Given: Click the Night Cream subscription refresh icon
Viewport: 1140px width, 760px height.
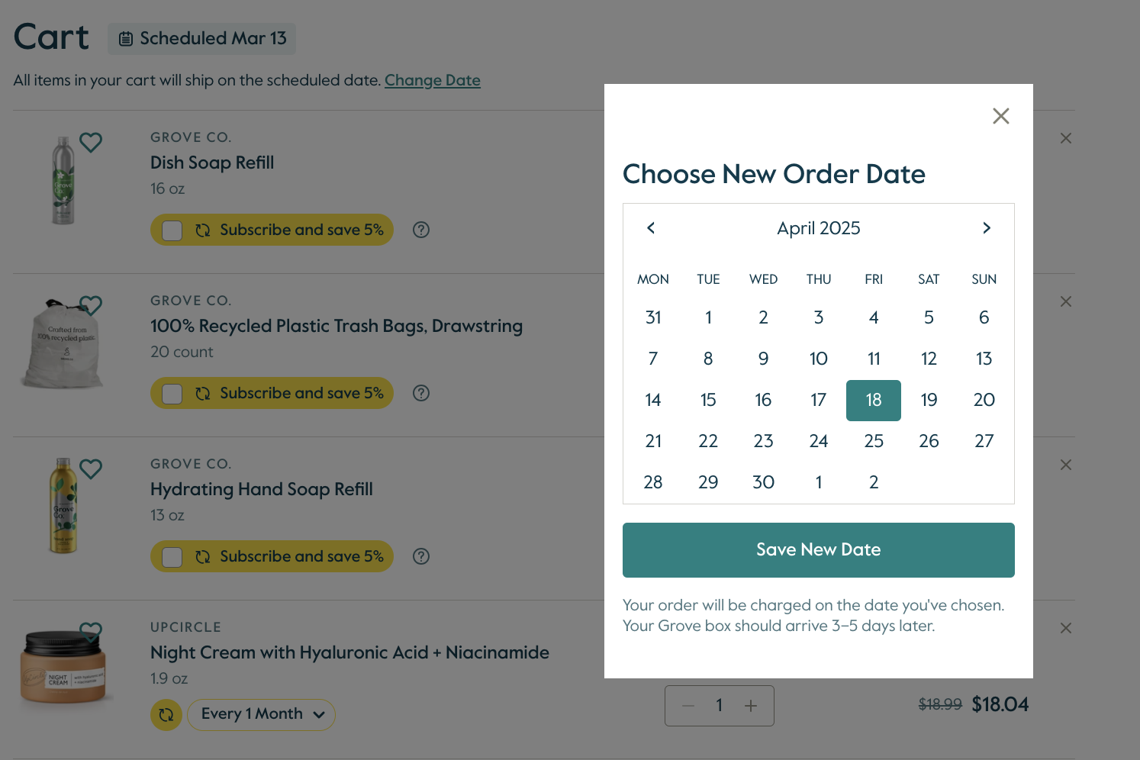Looking at the screenshot, I should (166, 715).
